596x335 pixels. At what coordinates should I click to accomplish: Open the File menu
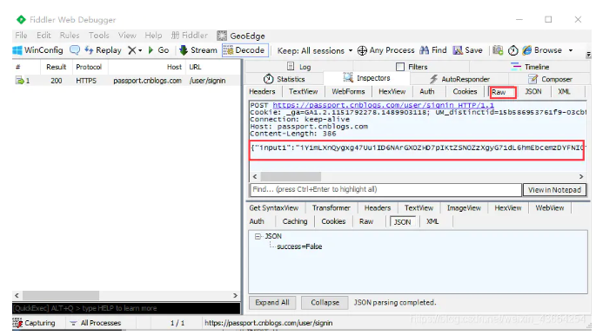click(x=21, y=36)
